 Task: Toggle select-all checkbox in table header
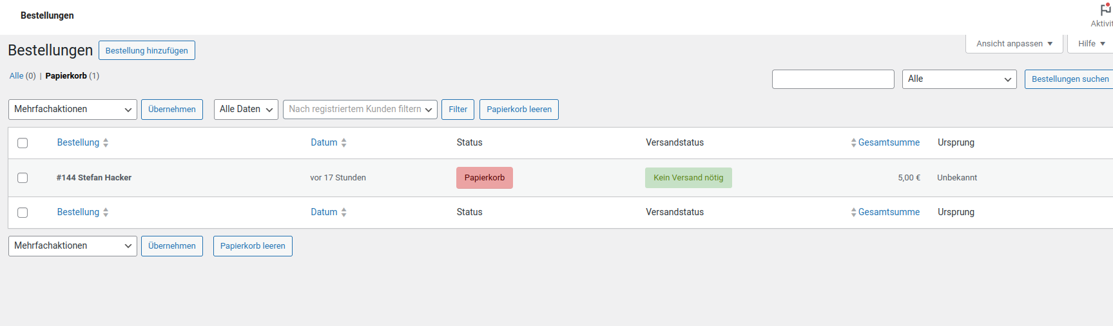(23, 143)
